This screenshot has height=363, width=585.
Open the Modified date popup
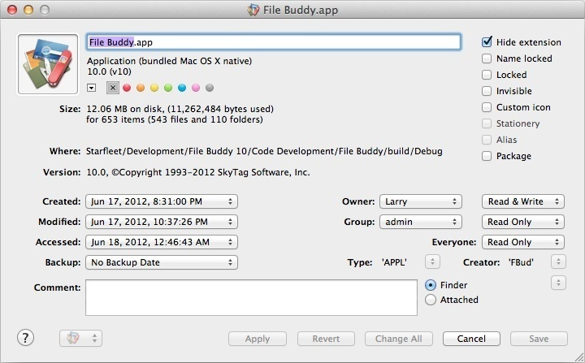162,222
